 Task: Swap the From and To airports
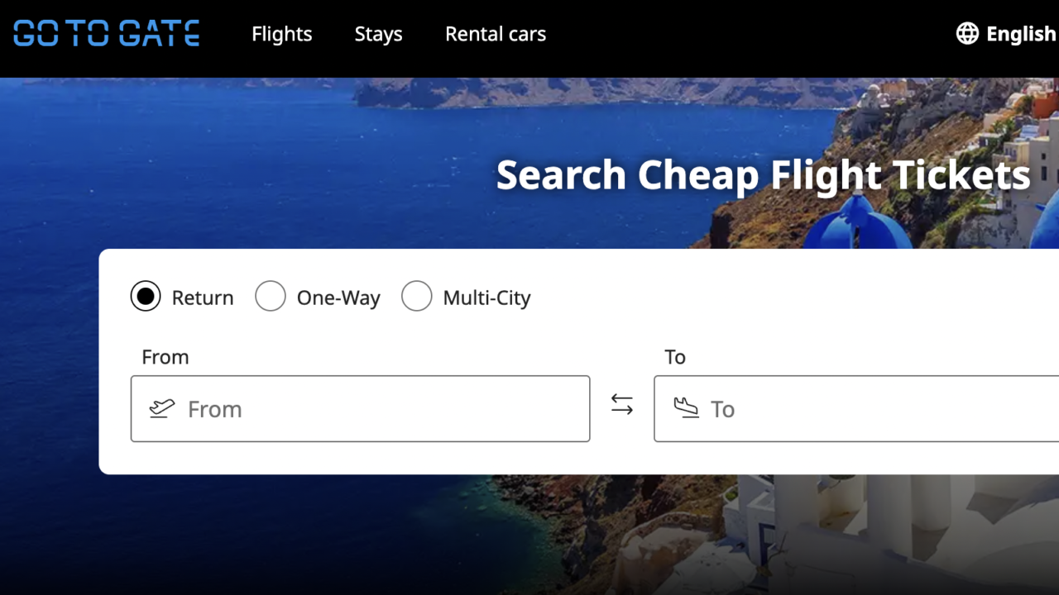coord(622,404)
